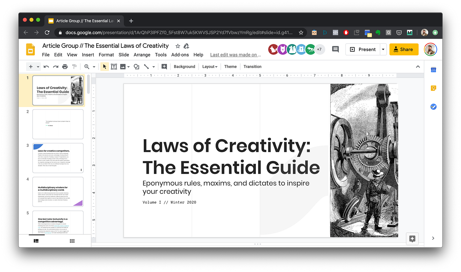Star the presentation title

tap(178, 46)
